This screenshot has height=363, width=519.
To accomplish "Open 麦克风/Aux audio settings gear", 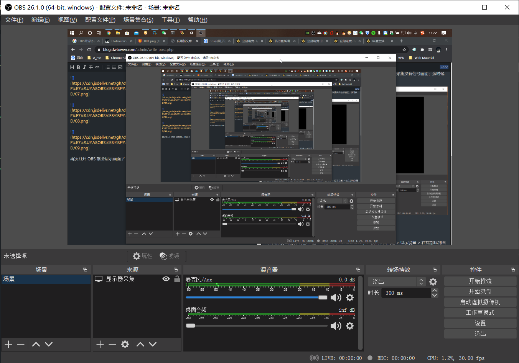I will coord(350,298).
